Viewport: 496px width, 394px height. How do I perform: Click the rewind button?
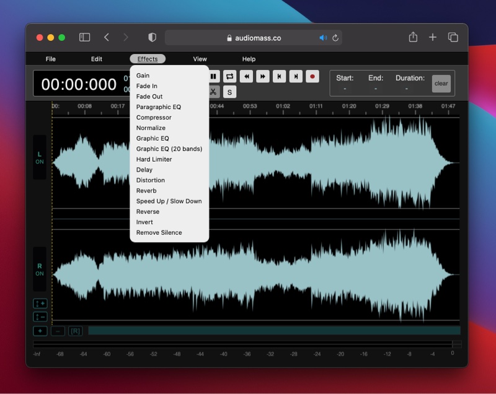pos(246,76)
